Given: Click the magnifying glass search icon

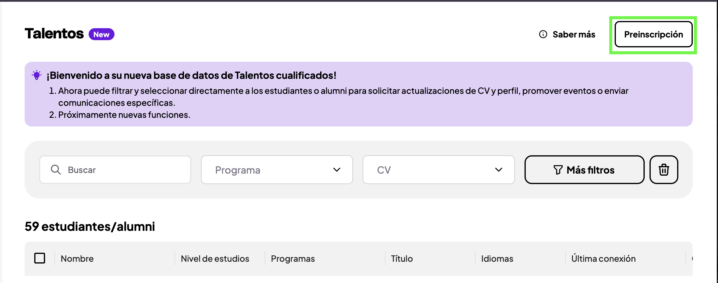Looking at the screenshot, I should [56, 170].
